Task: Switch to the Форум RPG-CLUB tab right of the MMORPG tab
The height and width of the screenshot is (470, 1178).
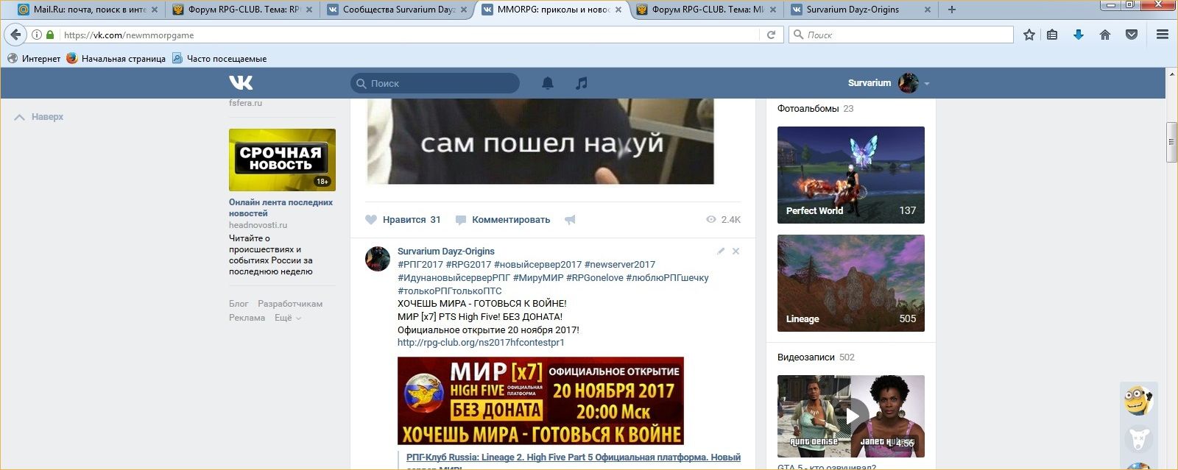Action: point(706,10)
